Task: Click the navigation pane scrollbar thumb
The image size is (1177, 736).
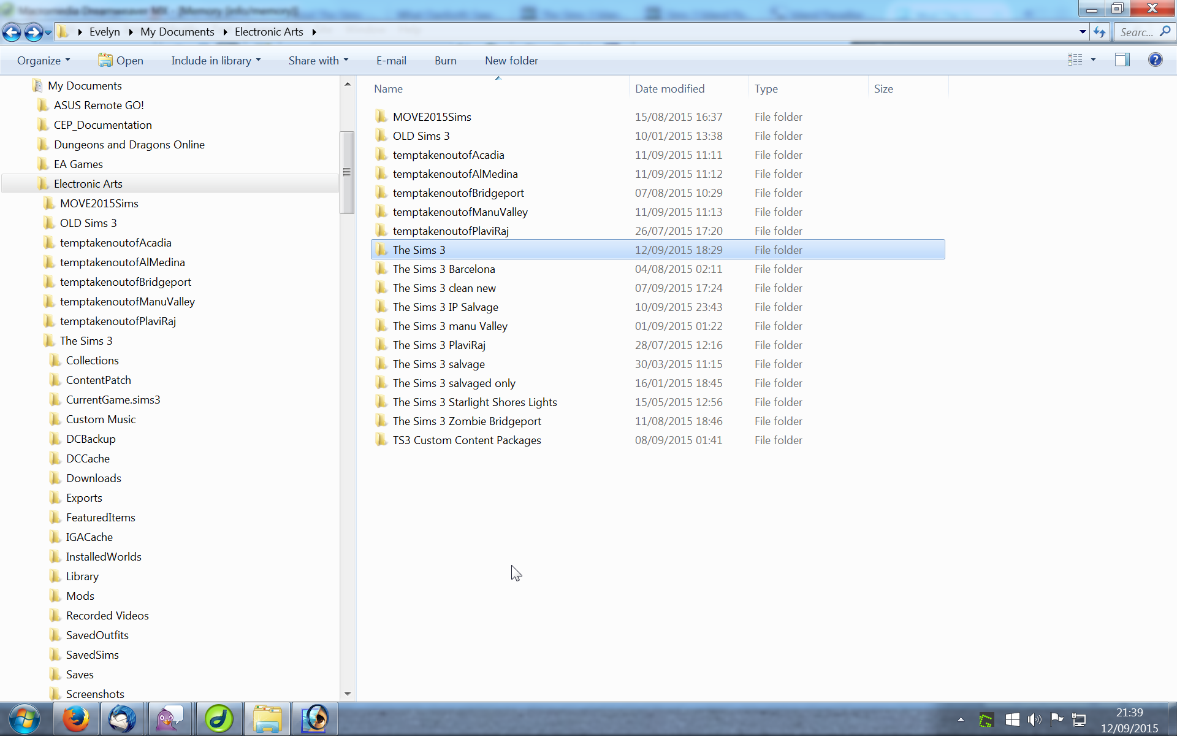Action: pos(347,172)
